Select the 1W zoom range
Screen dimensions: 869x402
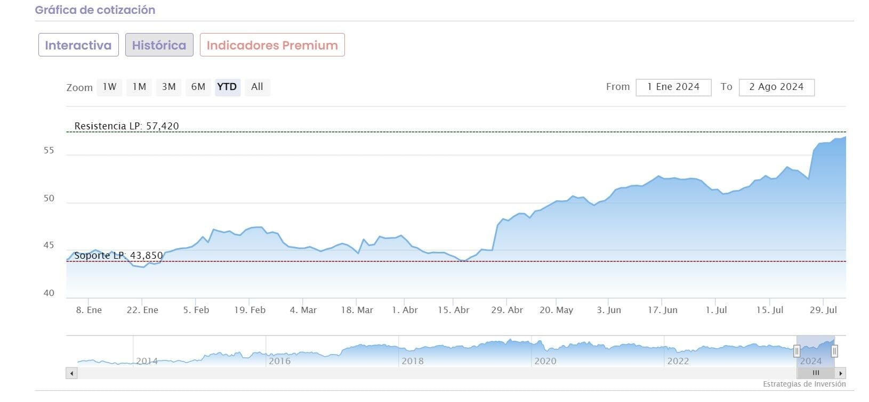[x=109, y=87]
